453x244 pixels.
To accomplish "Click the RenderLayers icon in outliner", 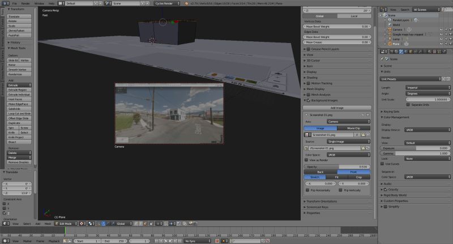I will point(390,20).
